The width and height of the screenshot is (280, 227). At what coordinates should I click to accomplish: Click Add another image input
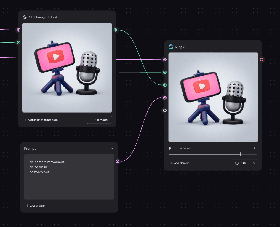tap(41, 120)
